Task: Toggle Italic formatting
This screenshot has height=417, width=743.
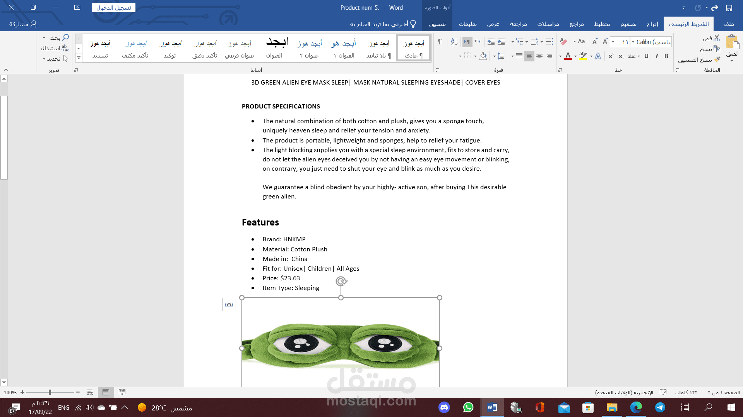Action: click(657, 56)
